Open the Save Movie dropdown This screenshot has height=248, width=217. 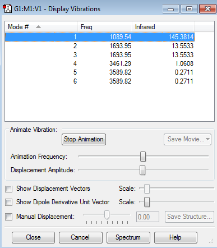coord(187,139)
